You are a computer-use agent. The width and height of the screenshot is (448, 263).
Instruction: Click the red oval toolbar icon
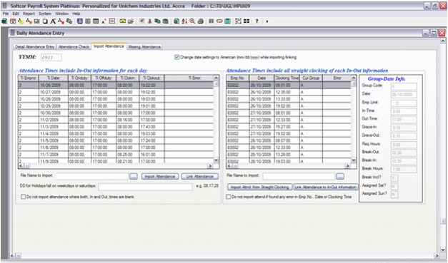click(x=219, y=21)
